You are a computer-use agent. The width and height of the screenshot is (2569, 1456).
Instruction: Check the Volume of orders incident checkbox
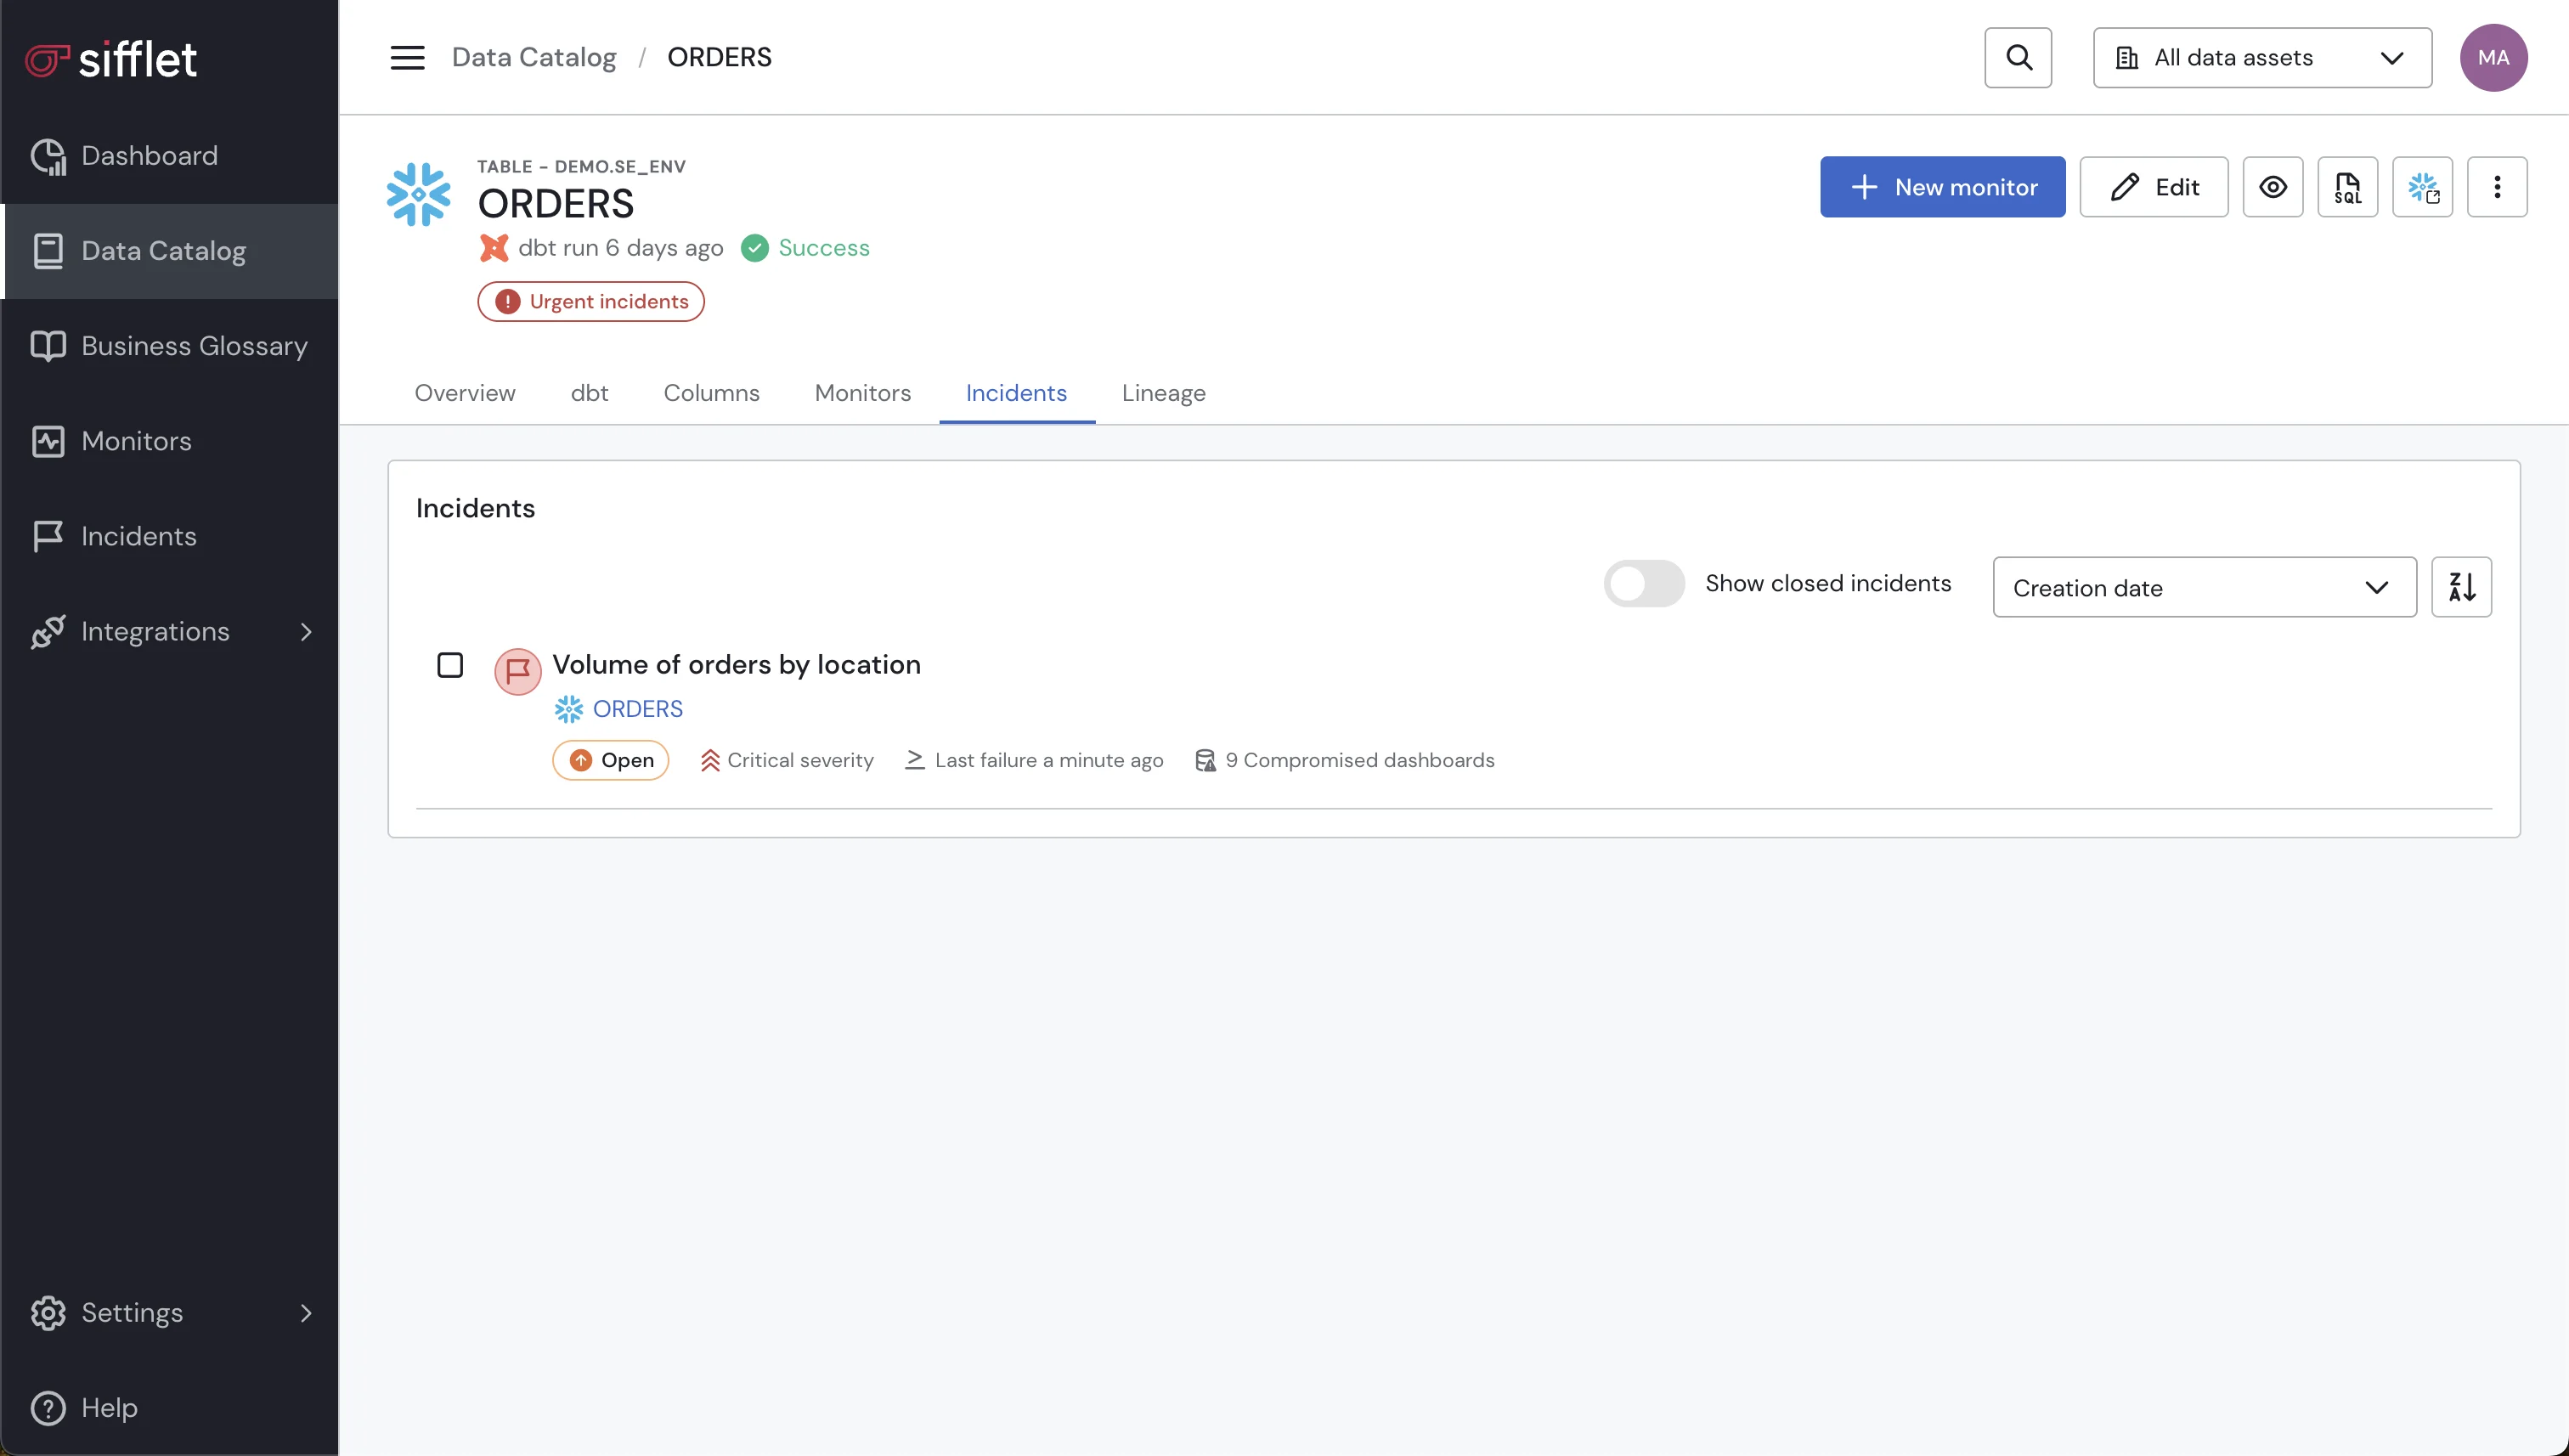(450, 665)
